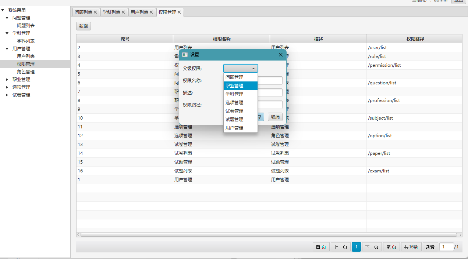Open 角色管理 in the sidebar tree
This screenshot has height=259, width=468.
pyautogui.click(x=26, y=72)
